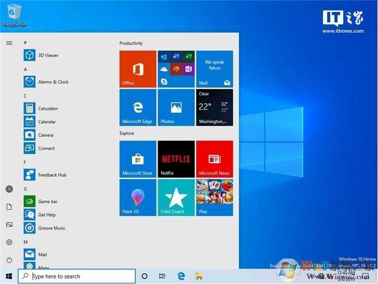The height and width of the screenshot is (284, 378).
Task: Click the Windows Start button
Action: [x=9, y=276]
